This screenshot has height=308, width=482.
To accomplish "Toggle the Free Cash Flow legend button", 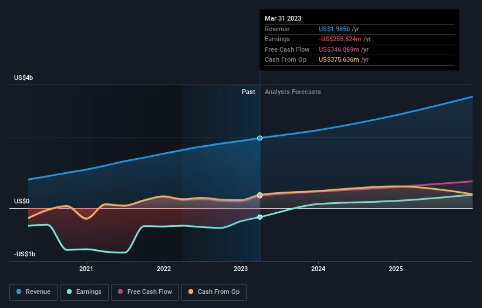I will [x=145, y=292].
